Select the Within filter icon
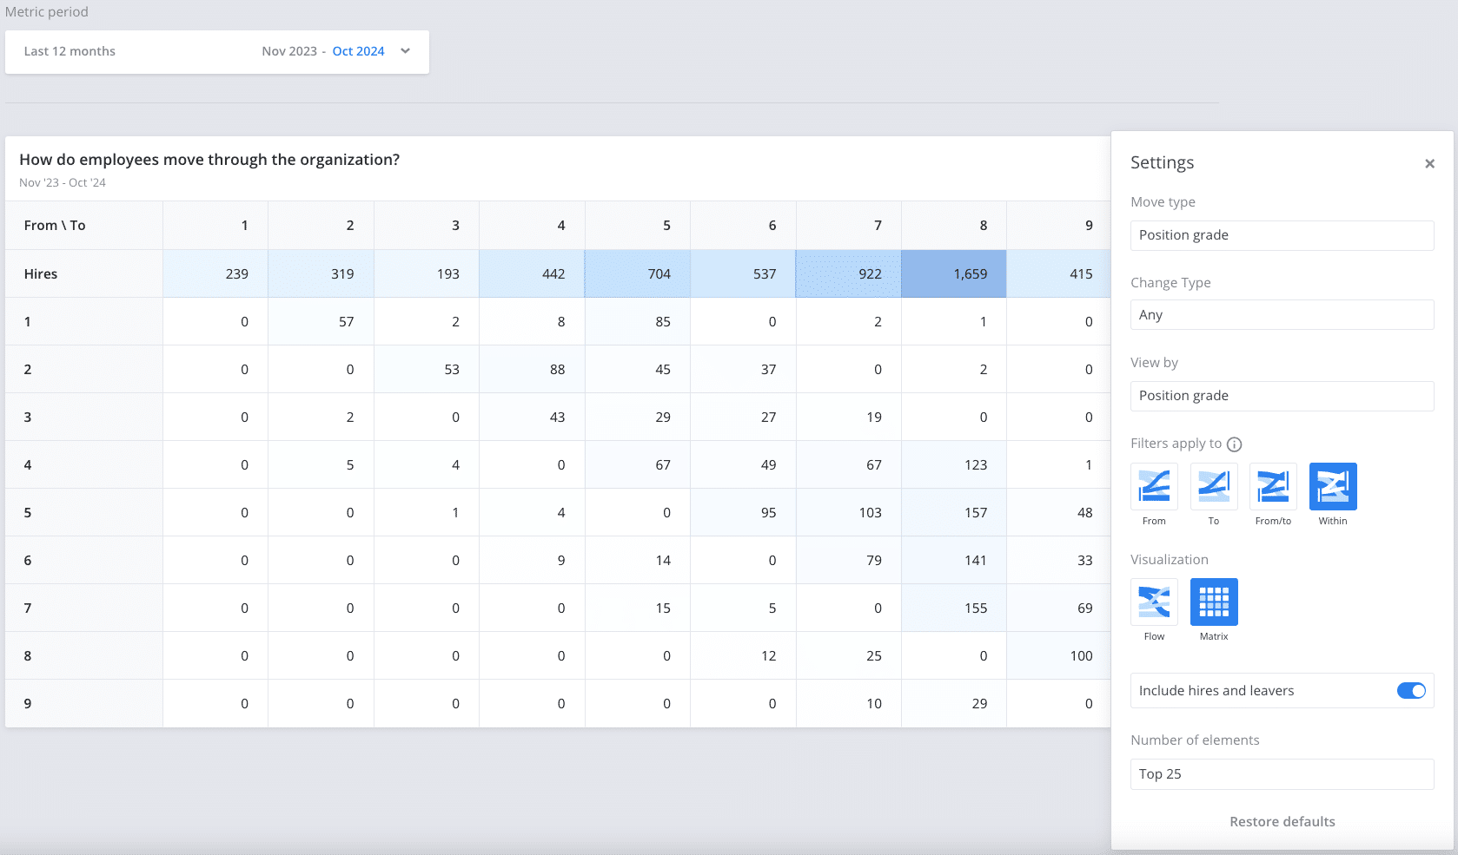Image resolution: width=1458 pixels, height=855 pixels. click(x=1332, y=487)
